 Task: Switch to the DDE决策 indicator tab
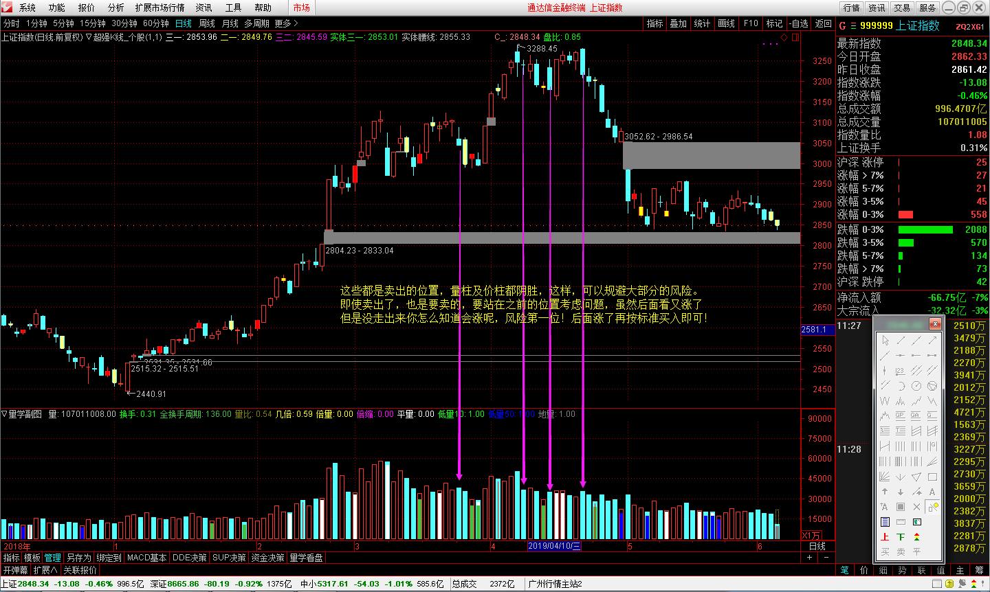coord(190,558)
